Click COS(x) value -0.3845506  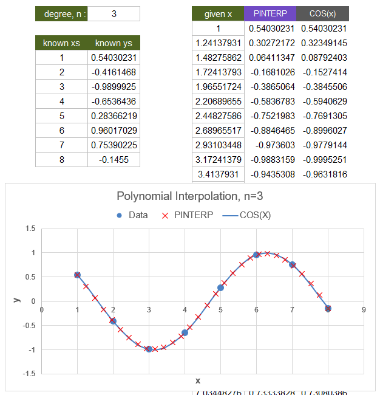click(x=325, y=87)
